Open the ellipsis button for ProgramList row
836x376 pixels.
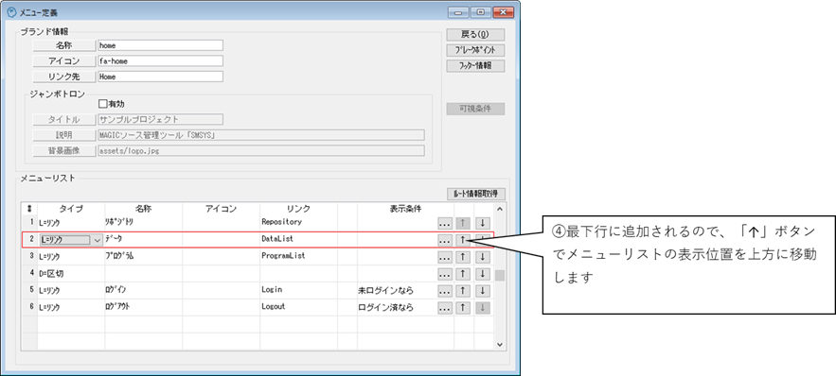tap(444, 257)
